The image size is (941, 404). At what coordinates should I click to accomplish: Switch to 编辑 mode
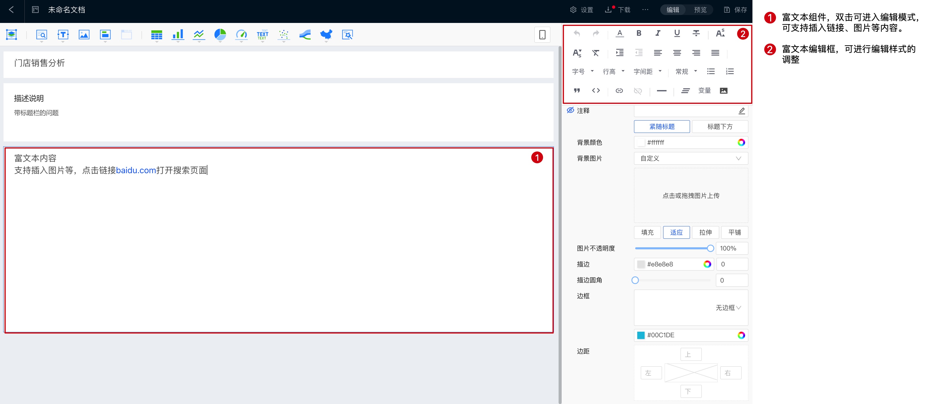click(x=673, y=10)
